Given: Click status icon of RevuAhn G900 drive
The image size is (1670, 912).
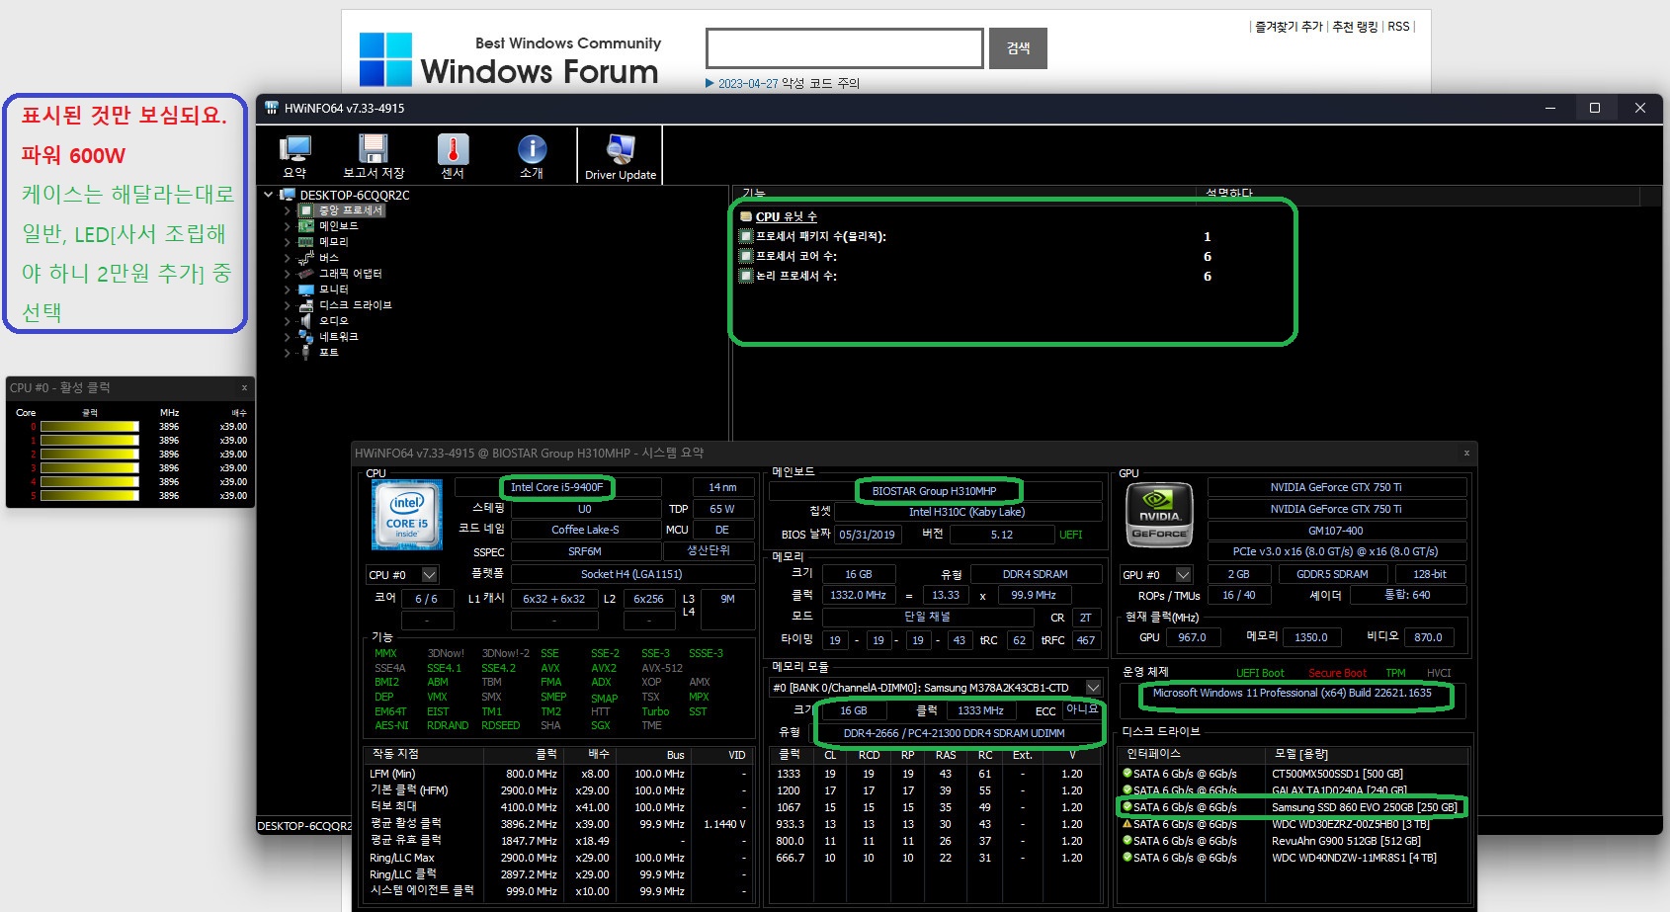Looking at the screenshot, I should click(1127, 841).
